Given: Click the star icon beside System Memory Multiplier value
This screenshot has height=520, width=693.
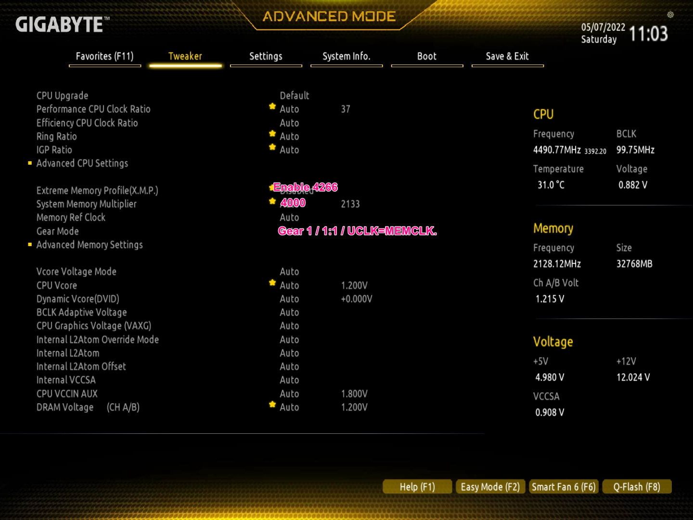Looking at the screenshot, I should click(x=272, y=201).
